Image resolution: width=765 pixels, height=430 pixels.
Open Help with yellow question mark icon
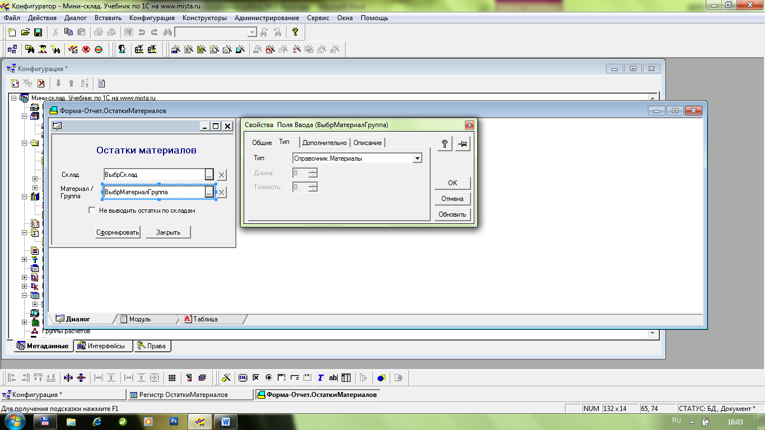295,32
